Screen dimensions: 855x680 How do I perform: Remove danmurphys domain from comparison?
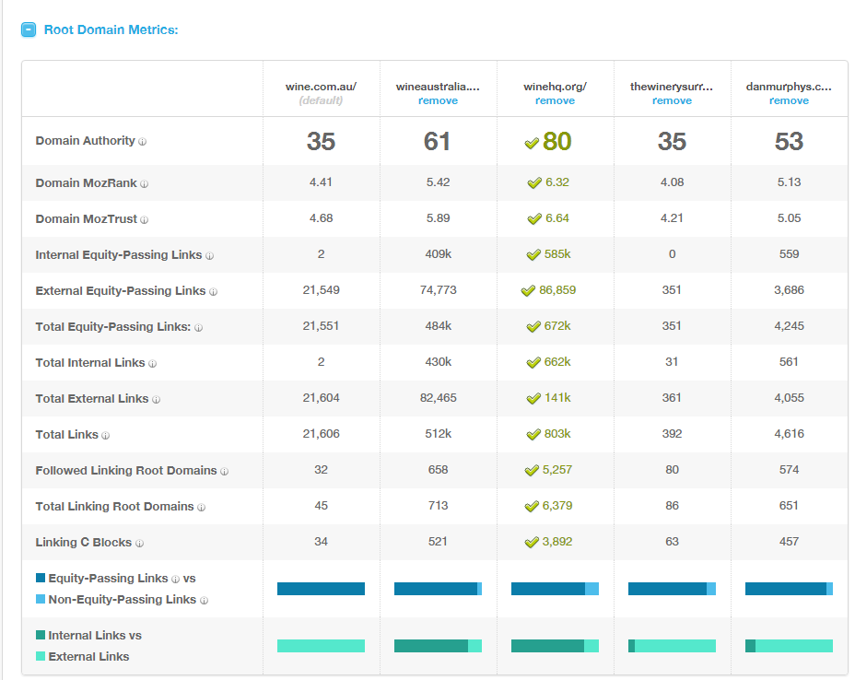click(x=789, y=100)
